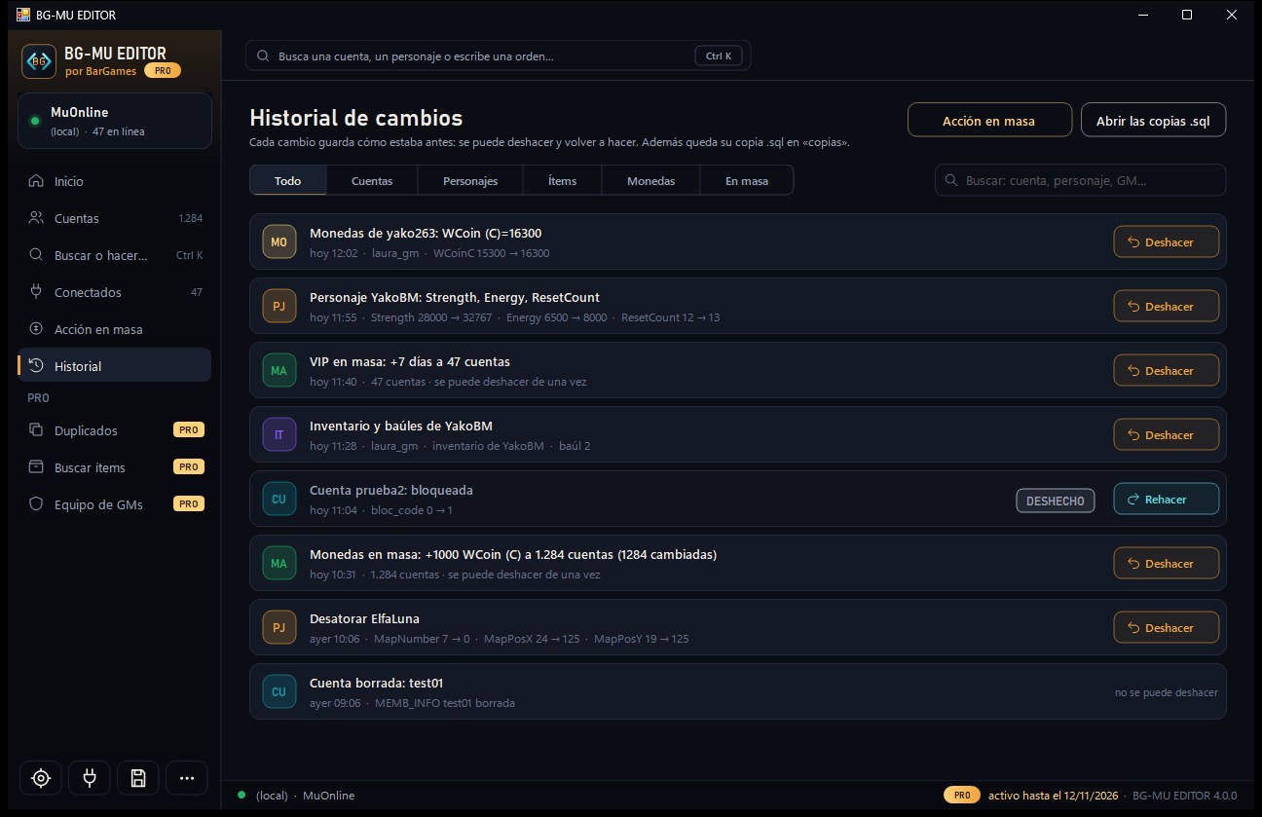This screenshot has height=817, width=1262.
Task: Open the three-dots more menu in sidebar
Action: [187, 778]
